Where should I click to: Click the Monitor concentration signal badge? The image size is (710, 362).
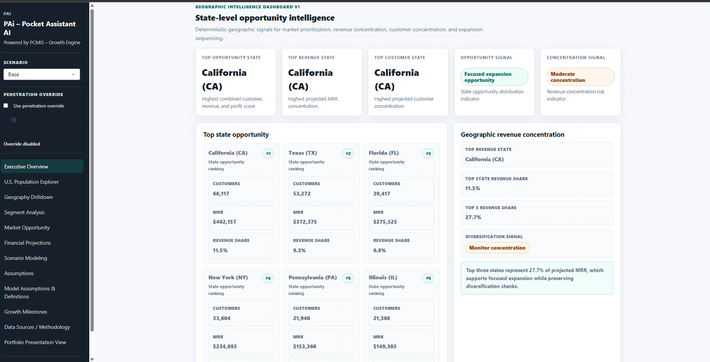497,248
